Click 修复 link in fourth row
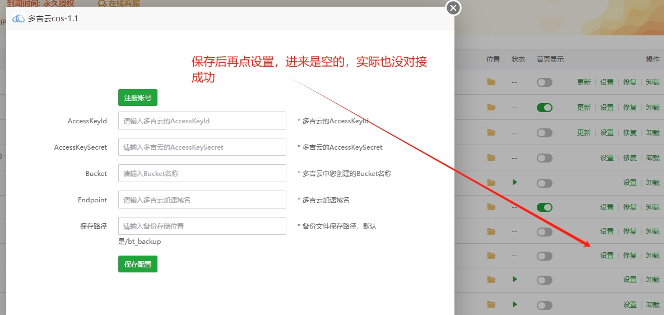This screenshot has height=315, width=664. coord(630,158)
